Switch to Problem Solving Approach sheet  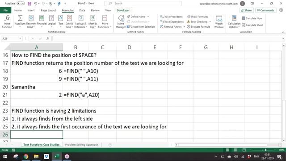[x=81, y=145]
